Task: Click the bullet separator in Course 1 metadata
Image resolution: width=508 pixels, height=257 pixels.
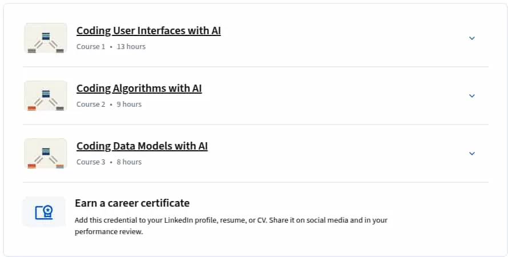Action: [x=111, y=47]
